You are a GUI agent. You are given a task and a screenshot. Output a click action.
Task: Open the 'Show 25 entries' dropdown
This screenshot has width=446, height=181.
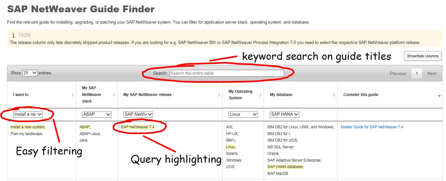tap(30, 73)
